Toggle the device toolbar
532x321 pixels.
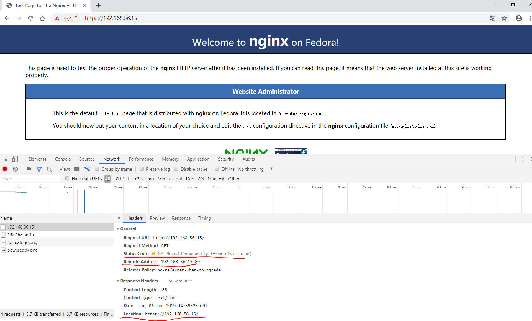[15, 159]
